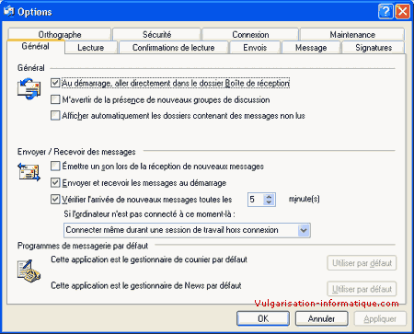Uncheck 'Envoyer et recevoir les messages au démarrage'
This screenshot has width=414, height=334.
click(x=55, y=183)
